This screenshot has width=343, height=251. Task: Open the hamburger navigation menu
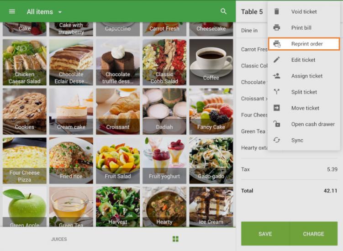(12, 11)
